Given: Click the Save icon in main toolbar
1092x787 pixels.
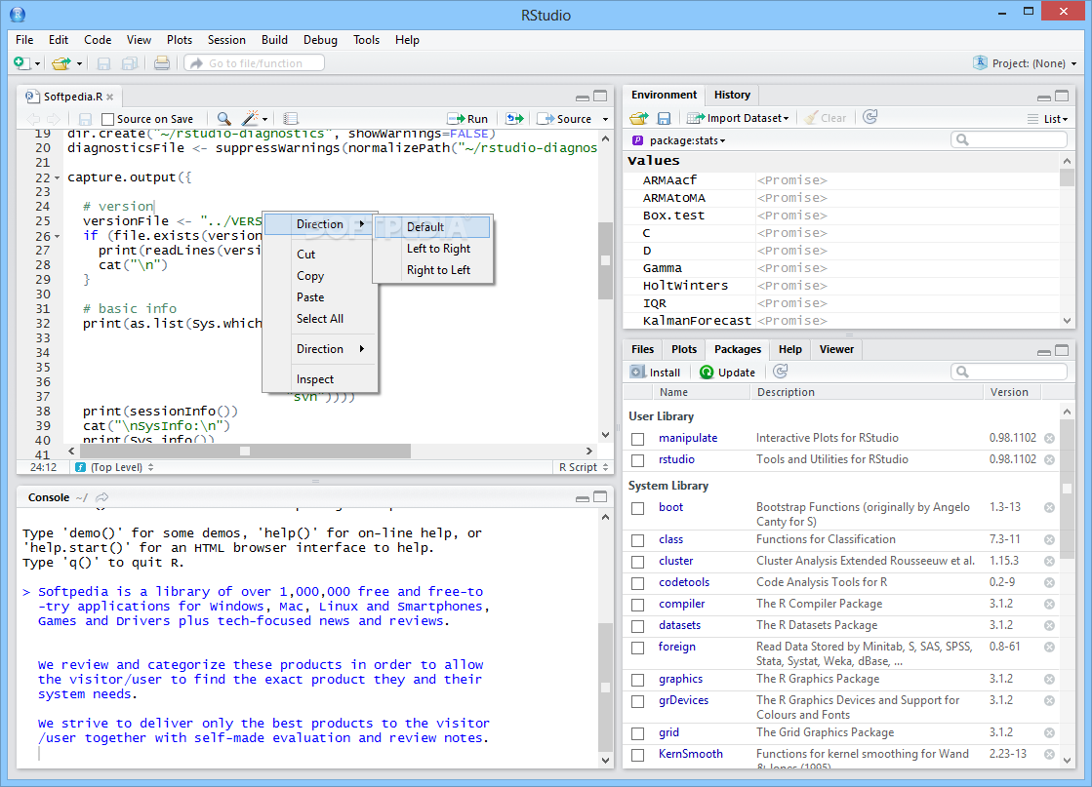Looking at the screenshot, I should pyautogui.click(x=103, y=63).
